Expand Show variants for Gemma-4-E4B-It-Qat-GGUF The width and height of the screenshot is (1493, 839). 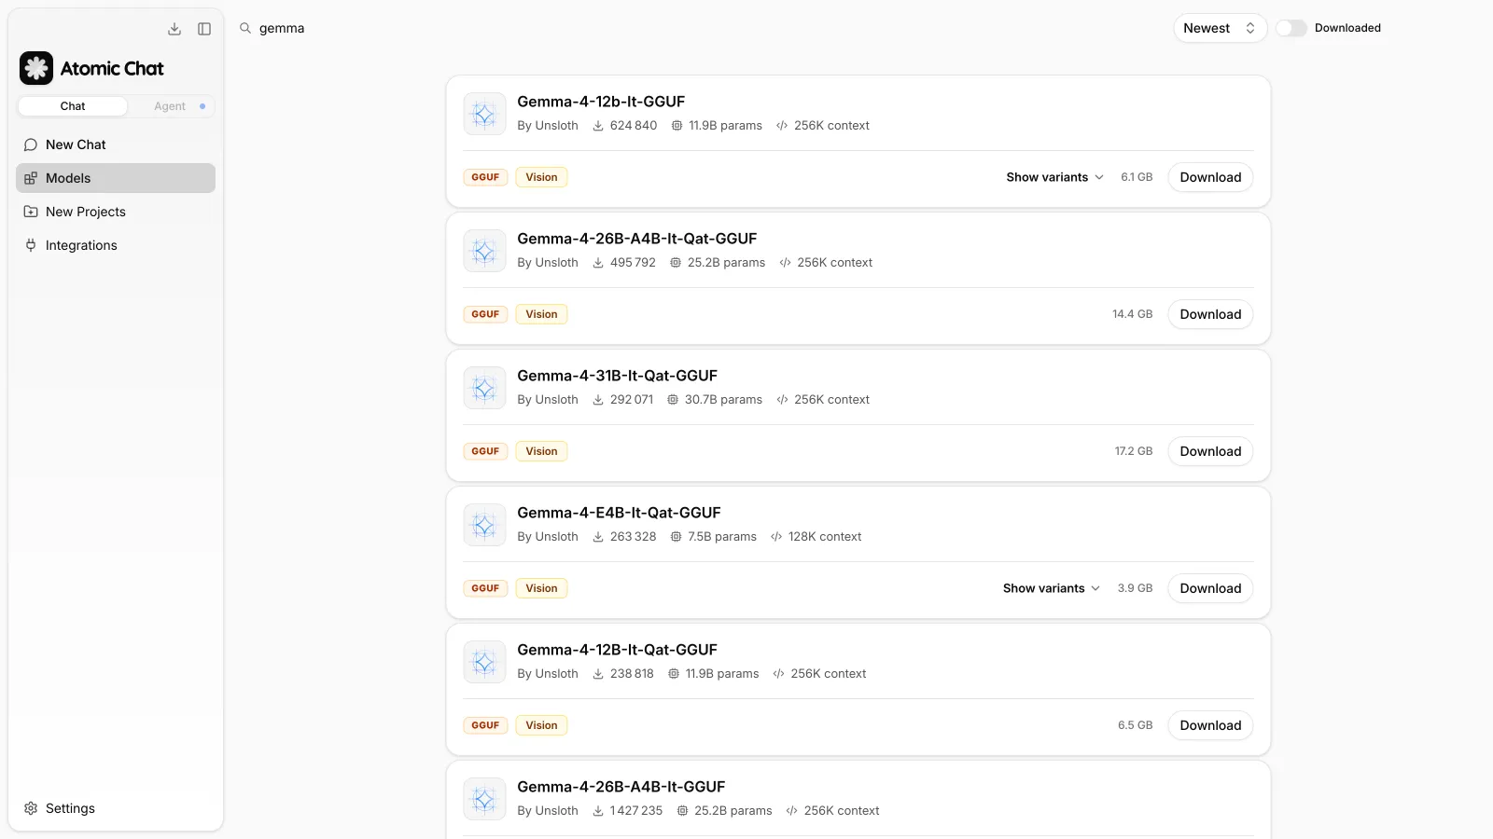1052,588
